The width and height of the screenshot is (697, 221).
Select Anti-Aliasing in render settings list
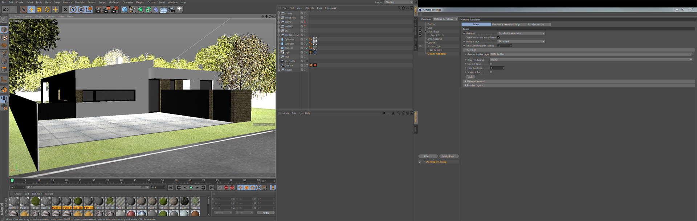434,39
